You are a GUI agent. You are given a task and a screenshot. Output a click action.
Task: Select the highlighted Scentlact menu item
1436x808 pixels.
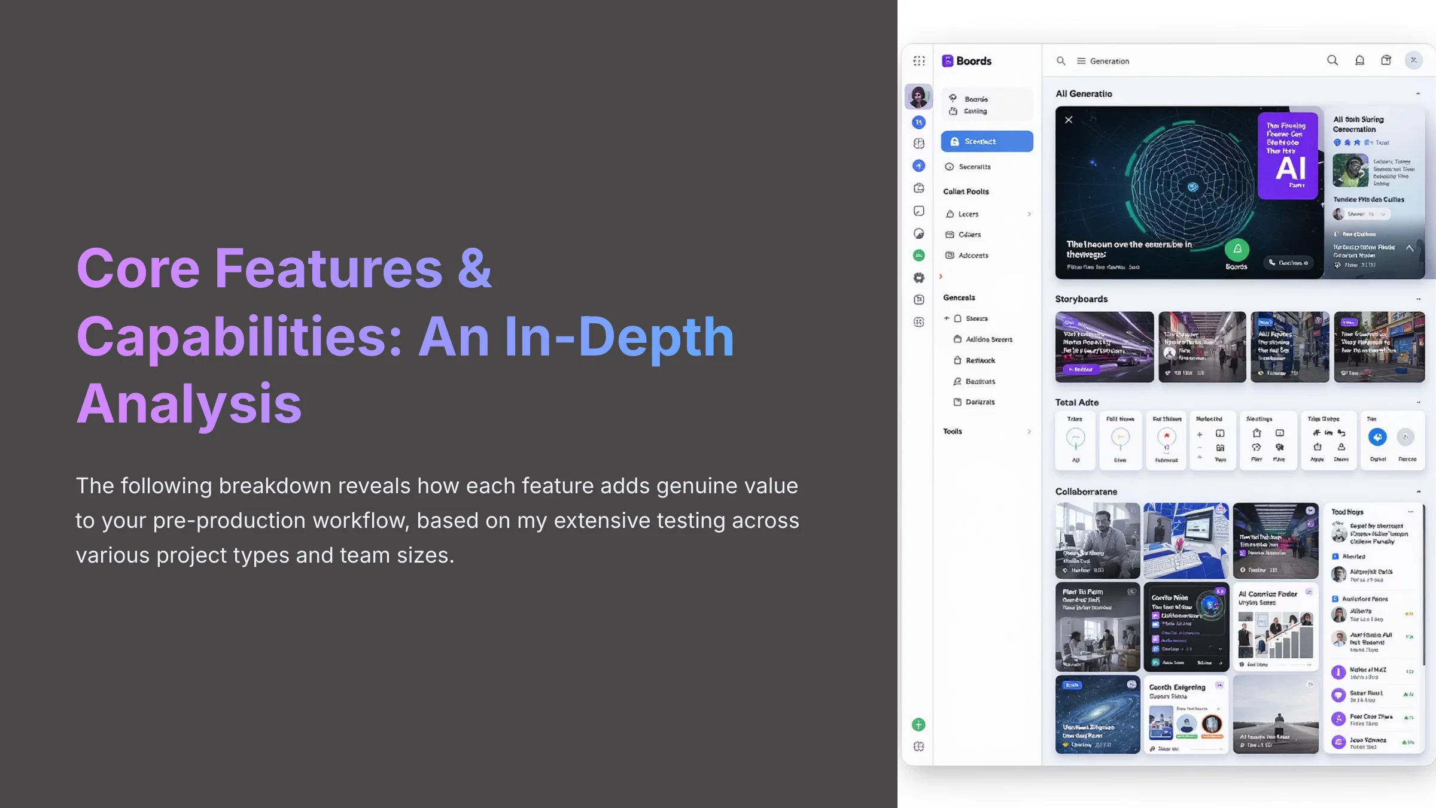click(987, 141)
